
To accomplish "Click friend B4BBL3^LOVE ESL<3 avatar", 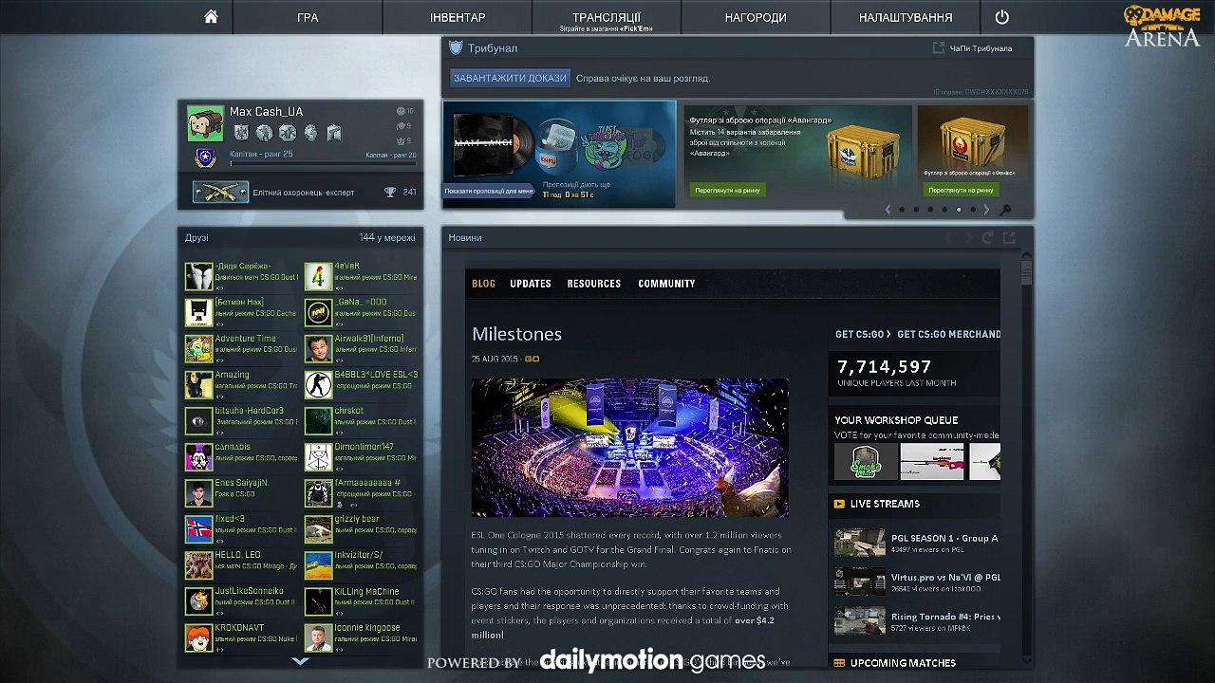I will pyautogui.click(x=318, y=384).
